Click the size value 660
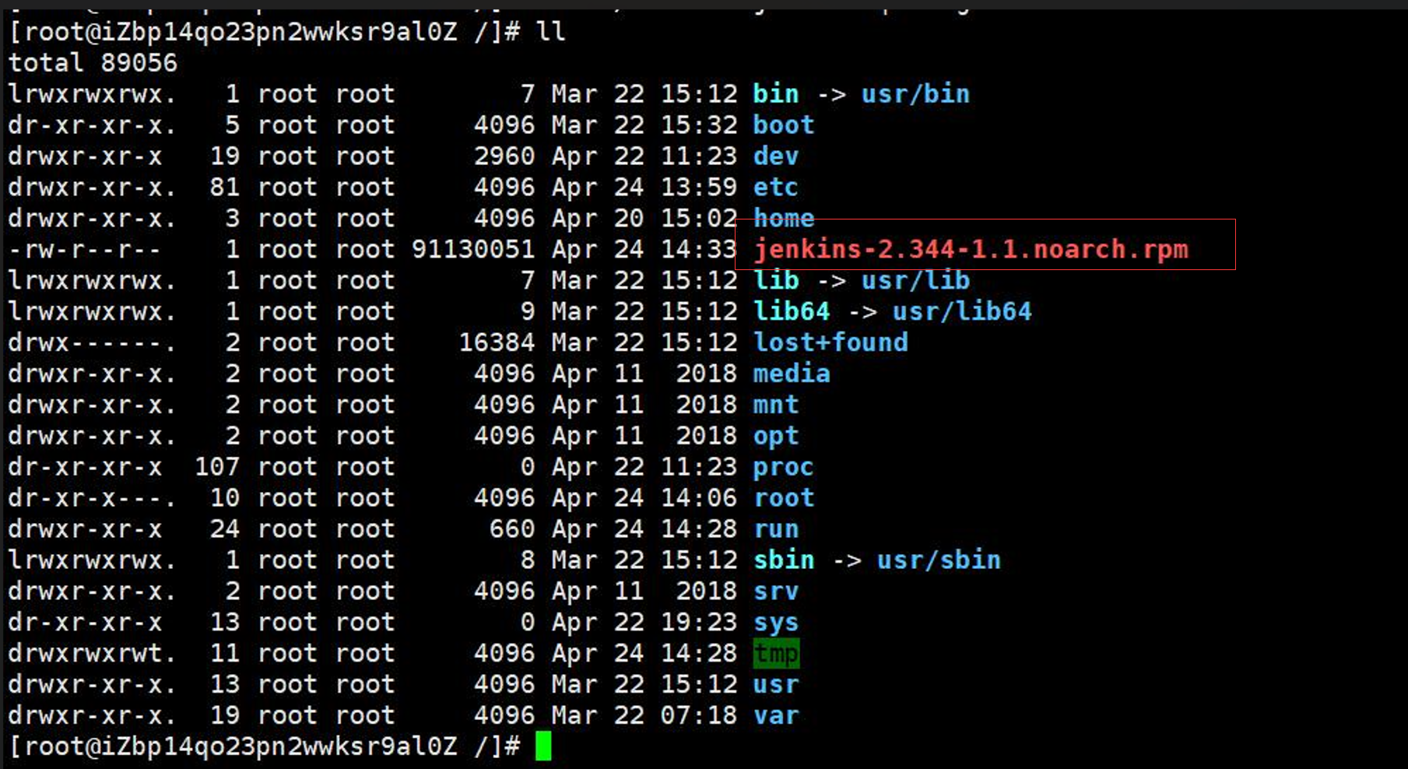 [x=512, y=529]
